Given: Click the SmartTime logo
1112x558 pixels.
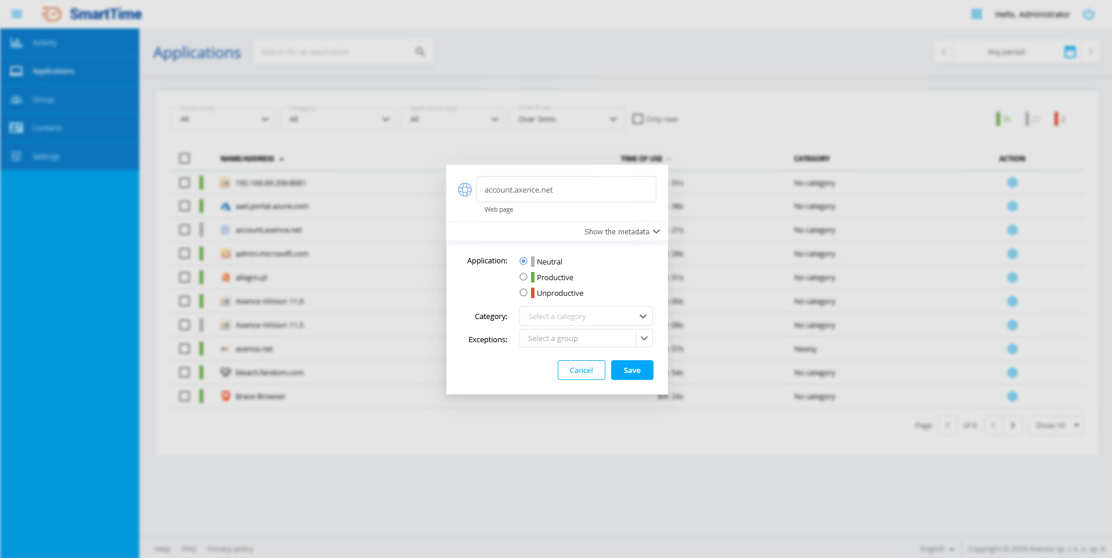Looking at the screenshot, I should 92,14.
